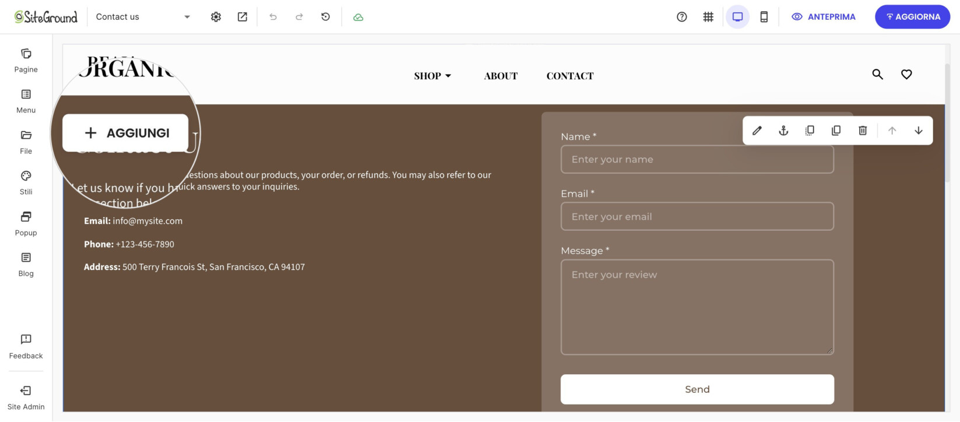This screenshot has height=422, width=960.
Task: Select the ABOUT navigation item
Action: pyautogui.click(x=501, y=76)
